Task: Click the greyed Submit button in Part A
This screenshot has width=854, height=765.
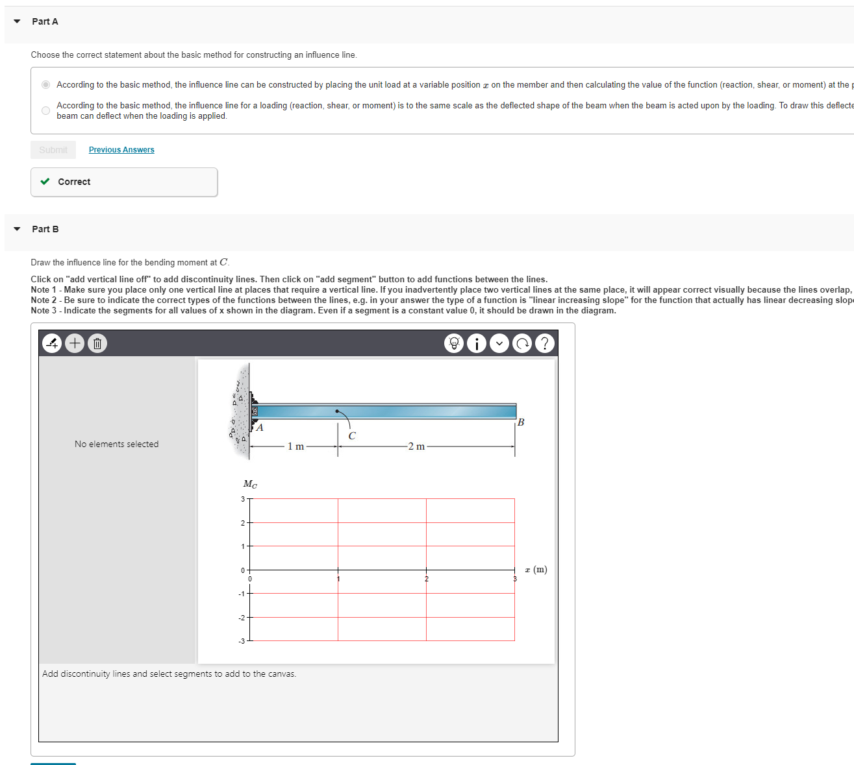Action: 53,150
